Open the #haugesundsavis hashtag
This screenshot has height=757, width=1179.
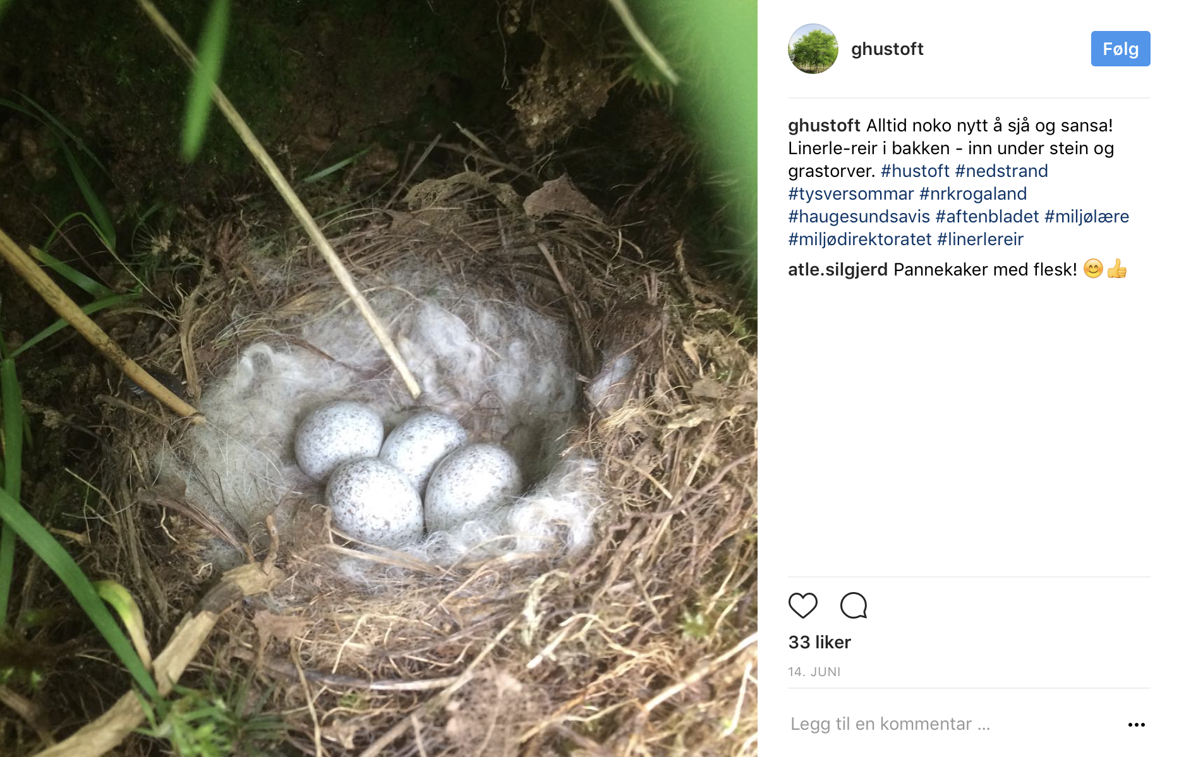coord(859,216)
